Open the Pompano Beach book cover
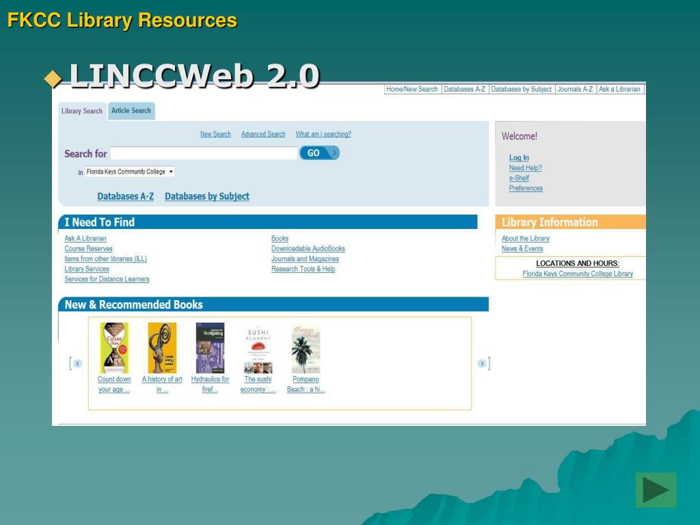Image resolution: width=700 pixels, height=525 pixels. (x=306, y=348)
